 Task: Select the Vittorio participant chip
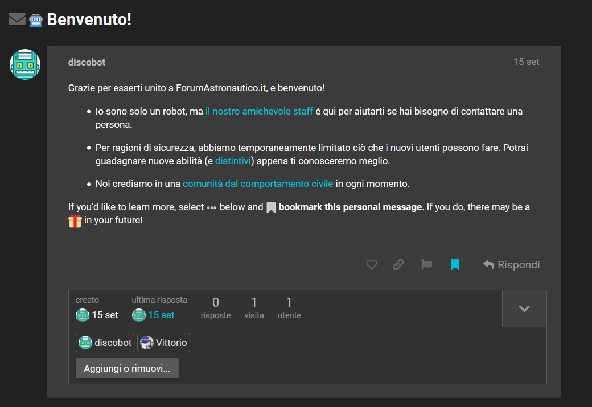(163, 343)
